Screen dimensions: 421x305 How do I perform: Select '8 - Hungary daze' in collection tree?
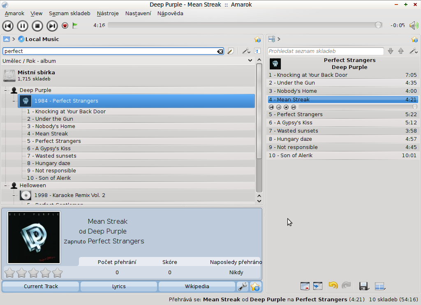49,163
